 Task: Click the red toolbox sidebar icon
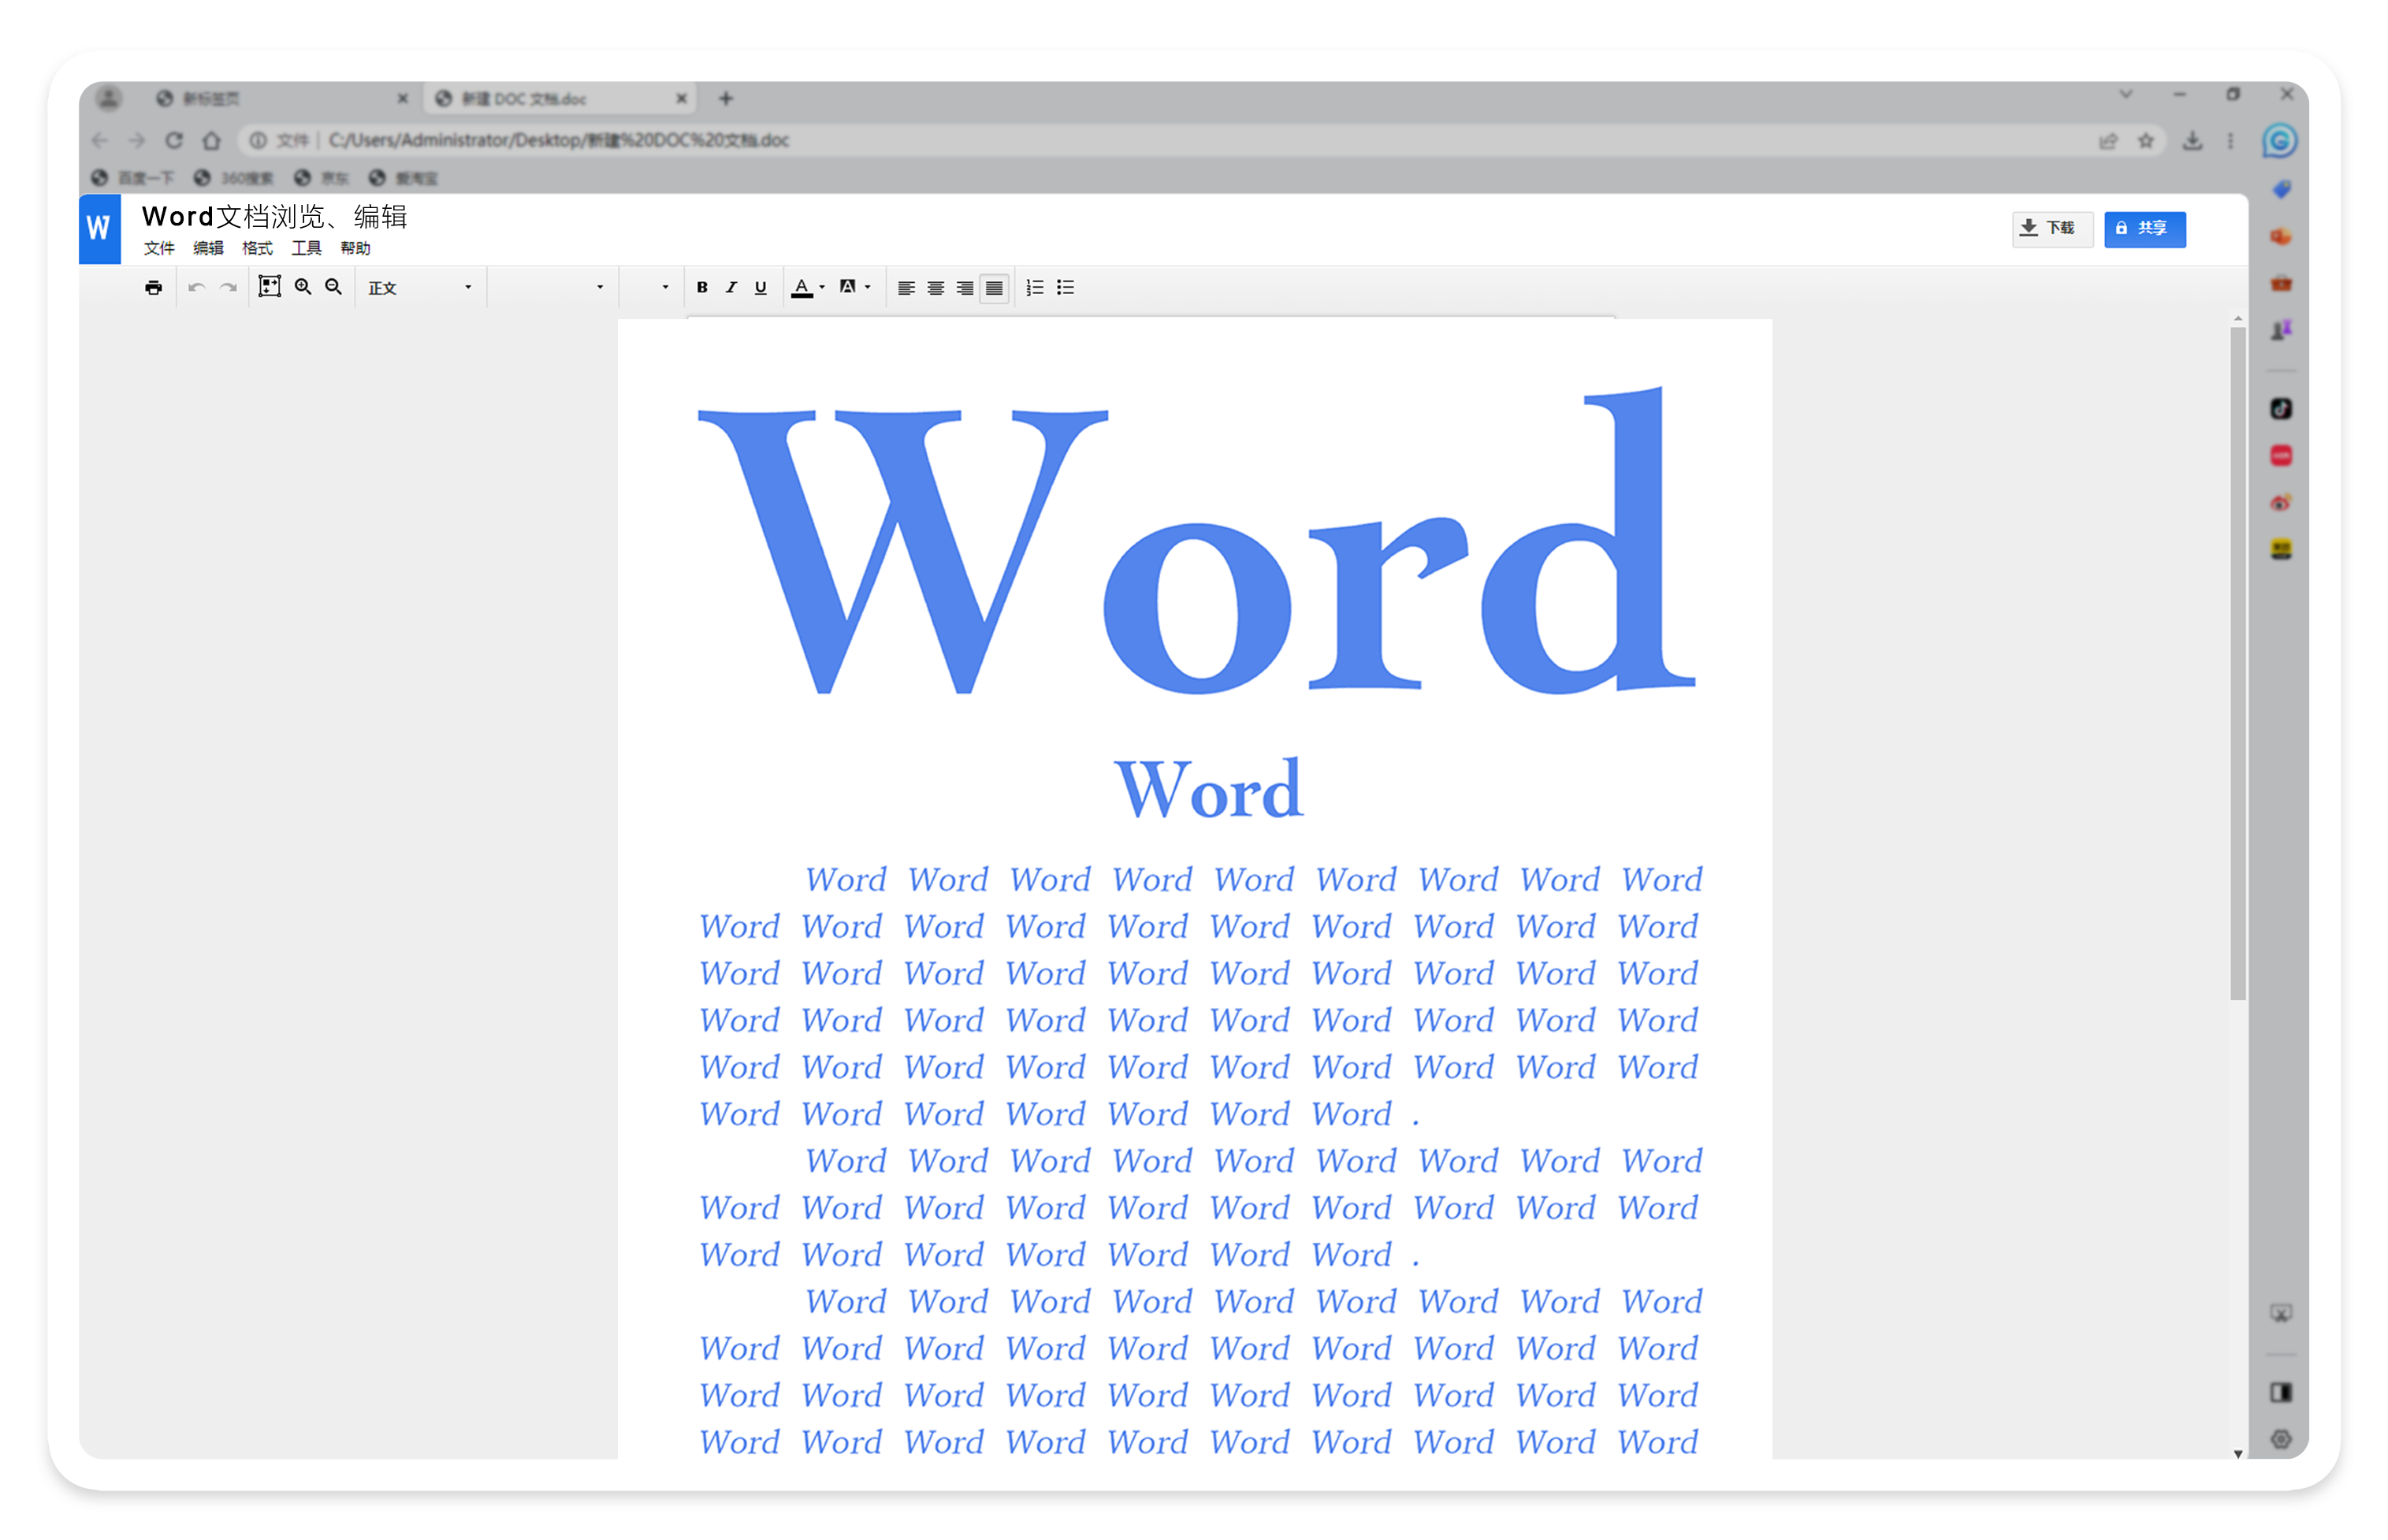pyautogui.click(x=2281, y=284)
